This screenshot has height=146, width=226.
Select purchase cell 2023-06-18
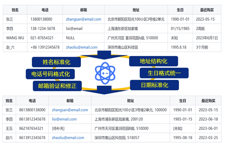coord(209,119)
